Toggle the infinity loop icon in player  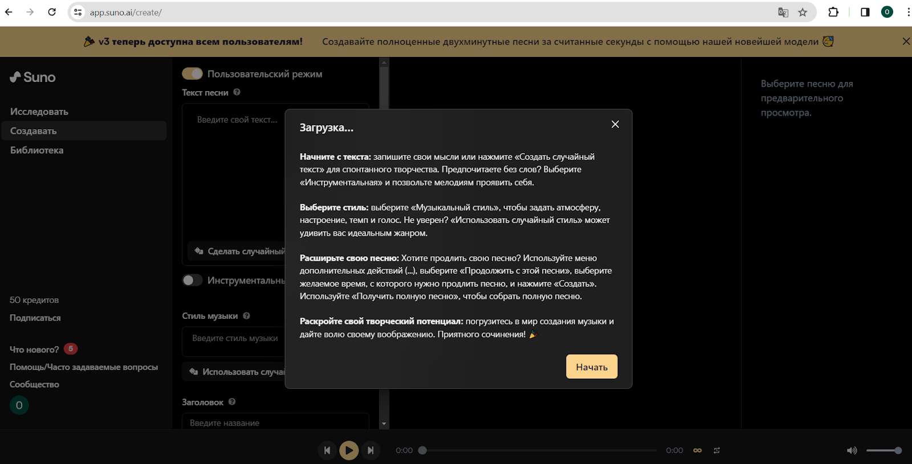point(697,450)
